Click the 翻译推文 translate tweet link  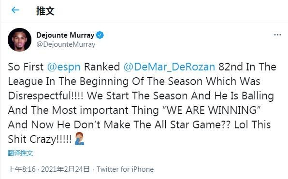(x=20, y=153)
